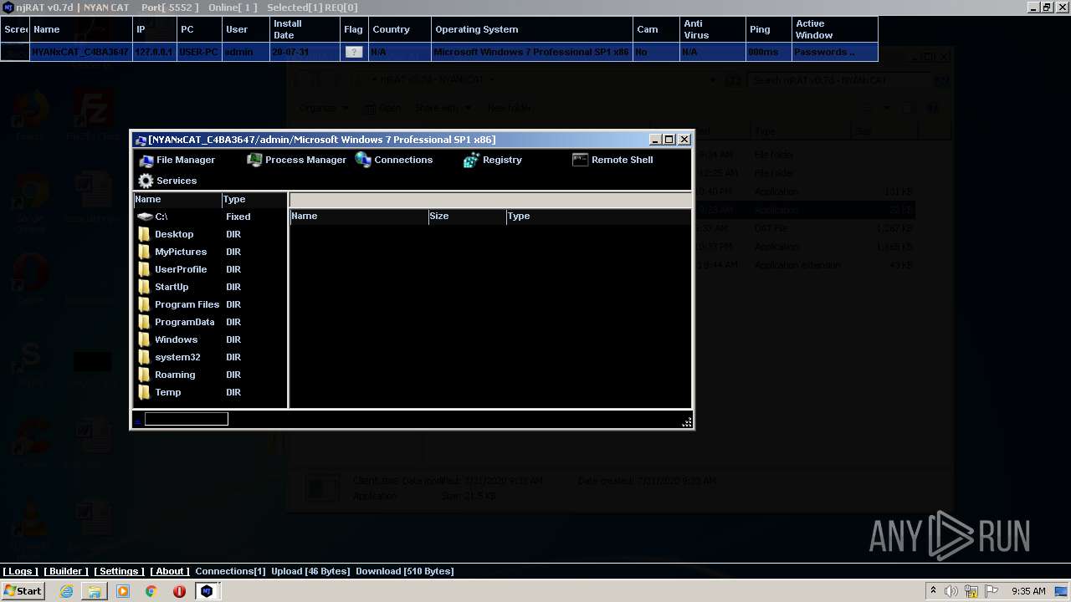Sort clients by Install Date header

click(305, 29)
